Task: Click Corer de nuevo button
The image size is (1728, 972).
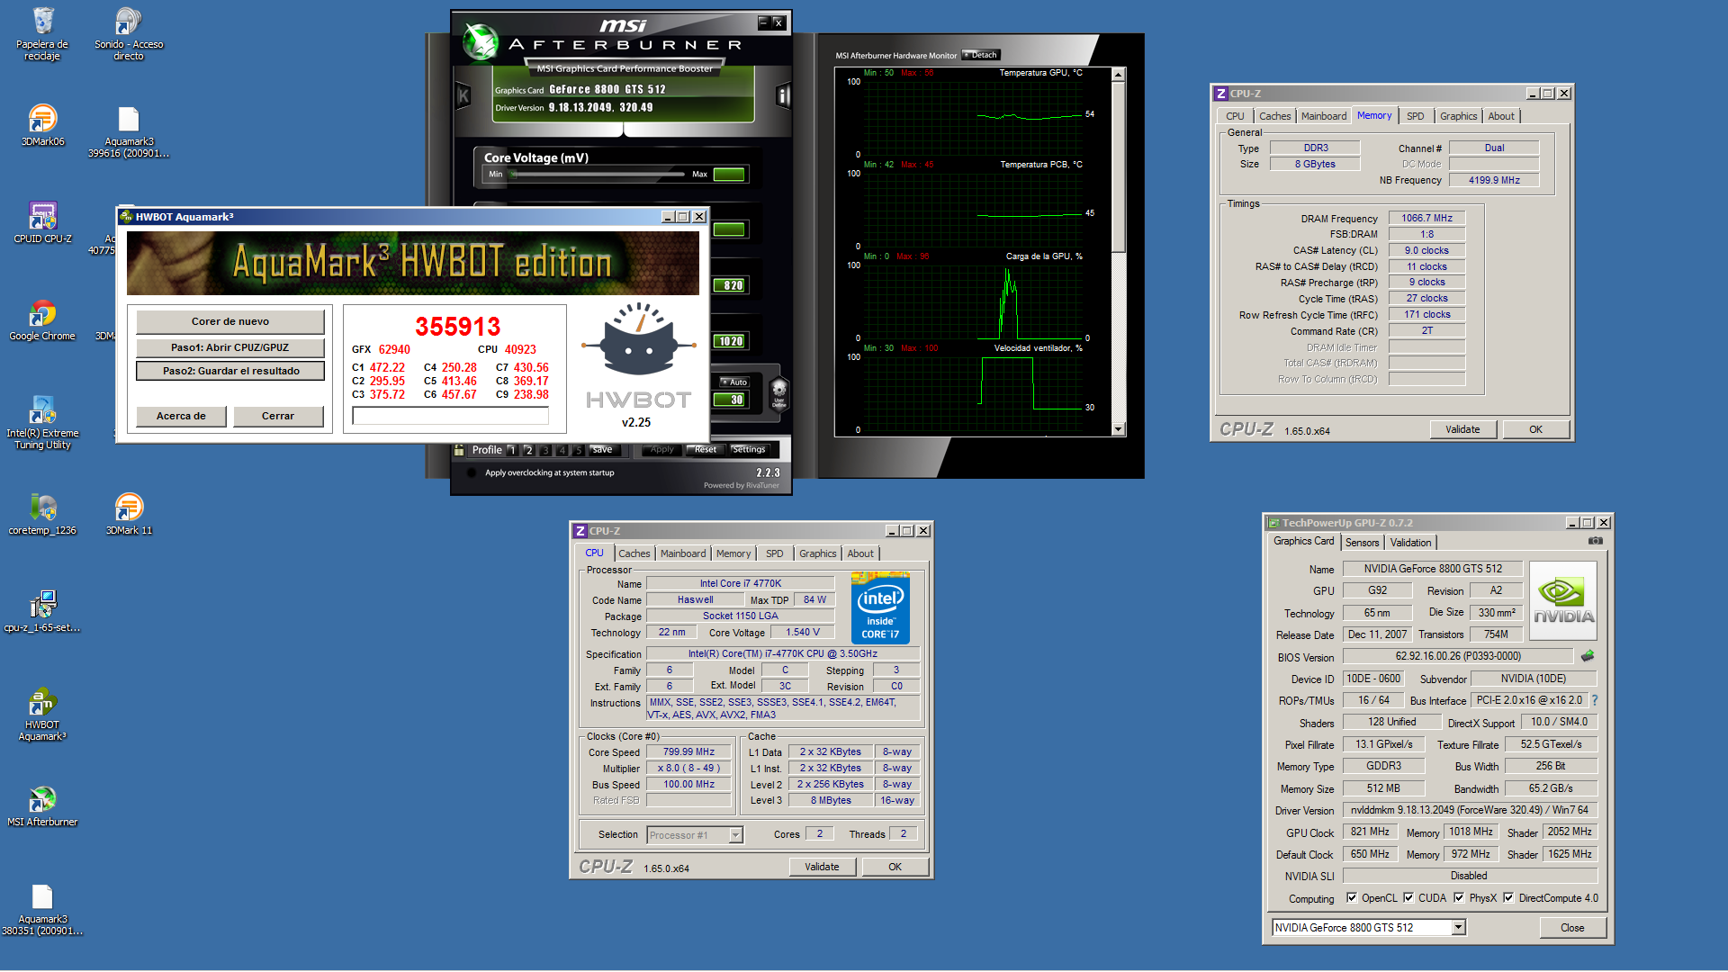Action: pos(230,321)
